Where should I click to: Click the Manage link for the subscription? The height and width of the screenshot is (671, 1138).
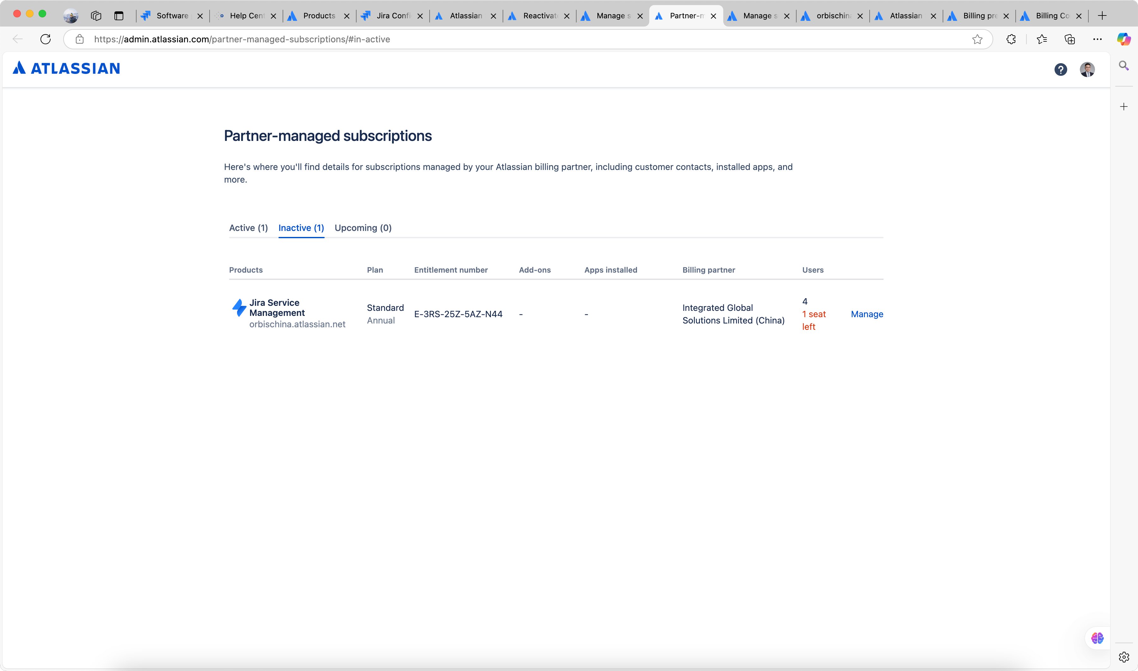pyautogui.click(x=866, y=314)
